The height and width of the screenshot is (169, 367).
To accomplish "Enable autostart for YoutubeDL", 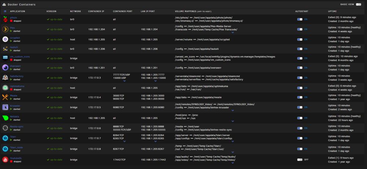I will 300,160.
